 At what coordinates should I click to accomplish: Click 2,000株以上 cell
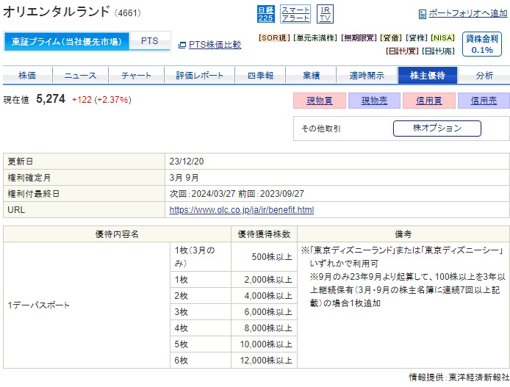pyautogui.click(x=264, y=280)
